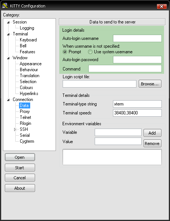Click the 'Data to send to the server' header
Screen dimensions: 170x221
[112, 22]
